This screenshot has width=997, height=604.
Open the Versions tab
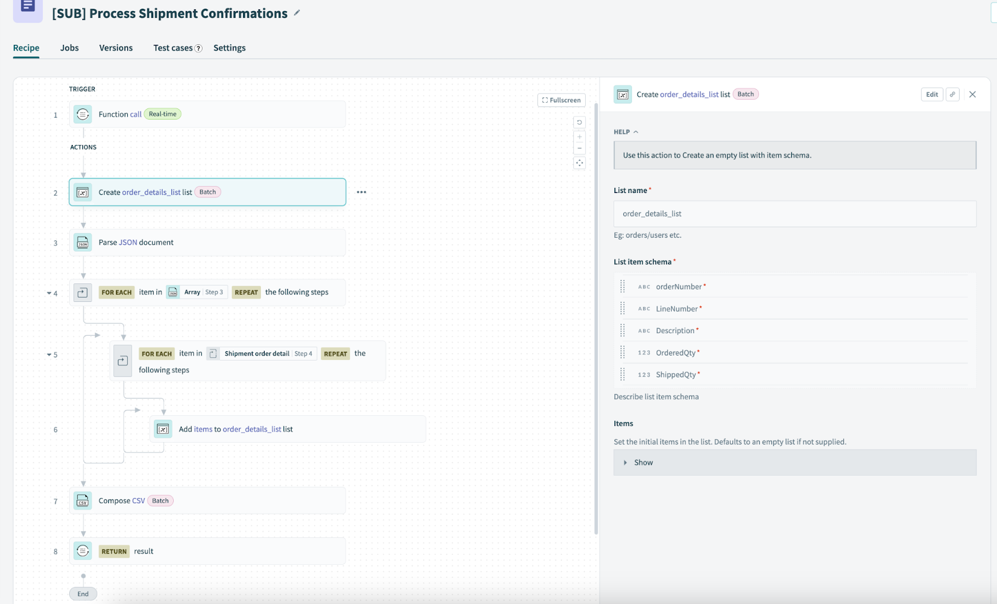click(116, 48)
